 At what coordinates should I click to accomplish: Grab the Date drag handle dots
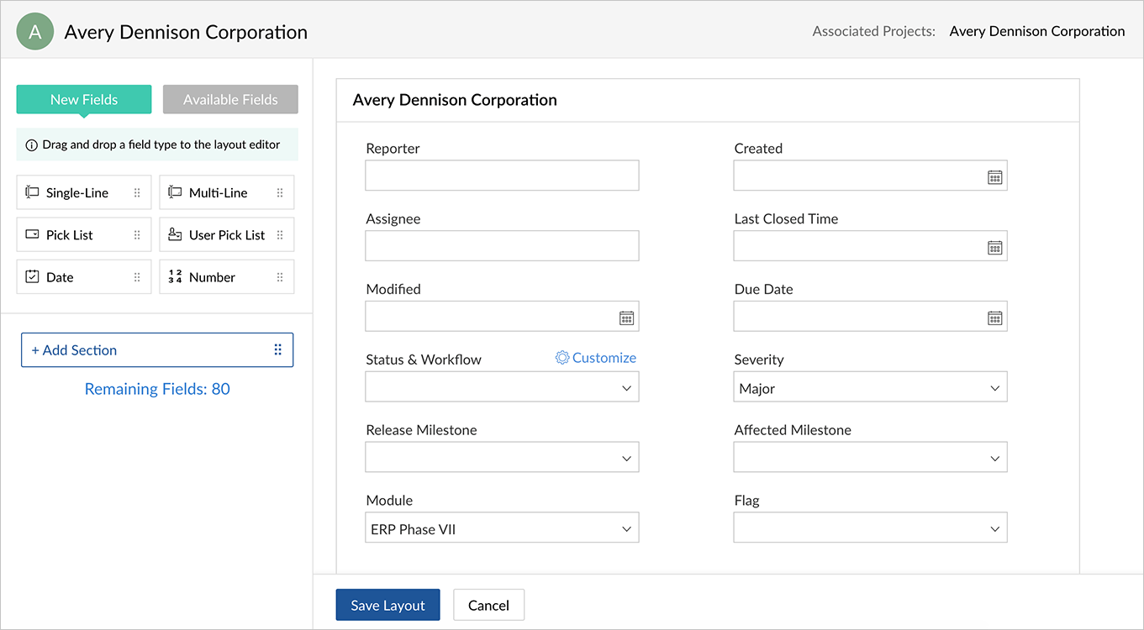click(137, 276)
